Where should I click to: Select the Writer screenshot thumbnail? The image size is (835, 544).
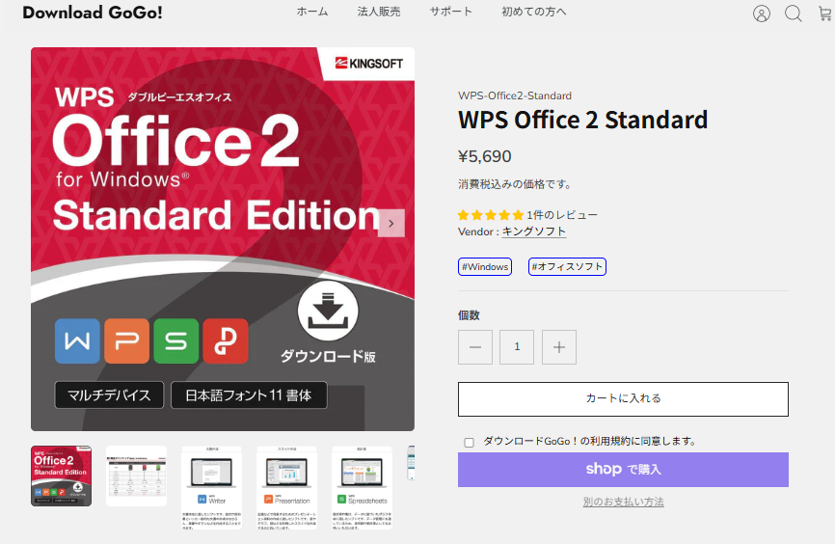point(211,476)
